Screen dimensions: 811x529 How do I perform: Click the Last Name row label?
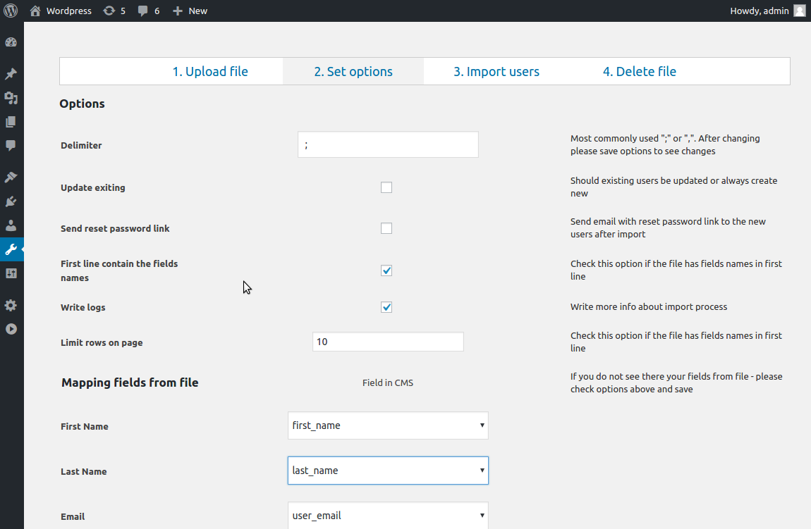(84, 472)
